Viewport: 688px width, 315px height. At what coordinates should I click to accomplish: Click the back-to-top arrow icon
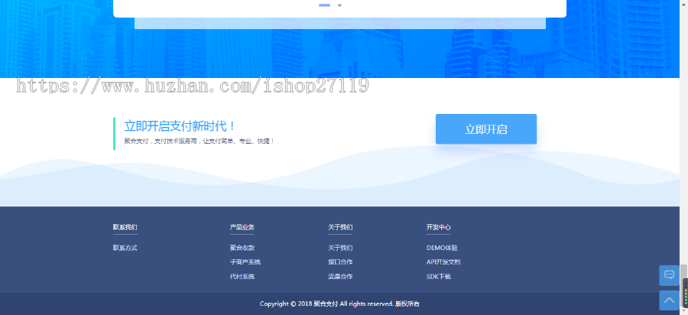coord(669,300)
